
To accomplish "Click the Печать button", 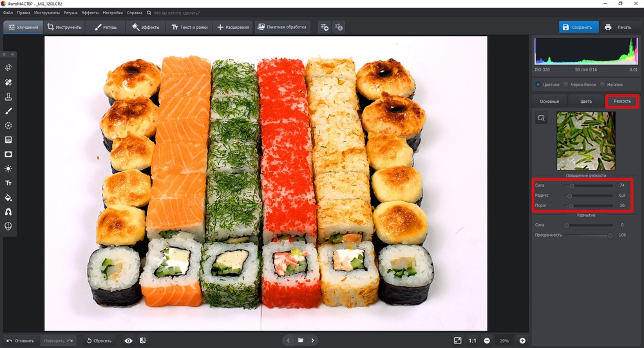I will click(x=618, y=27).
